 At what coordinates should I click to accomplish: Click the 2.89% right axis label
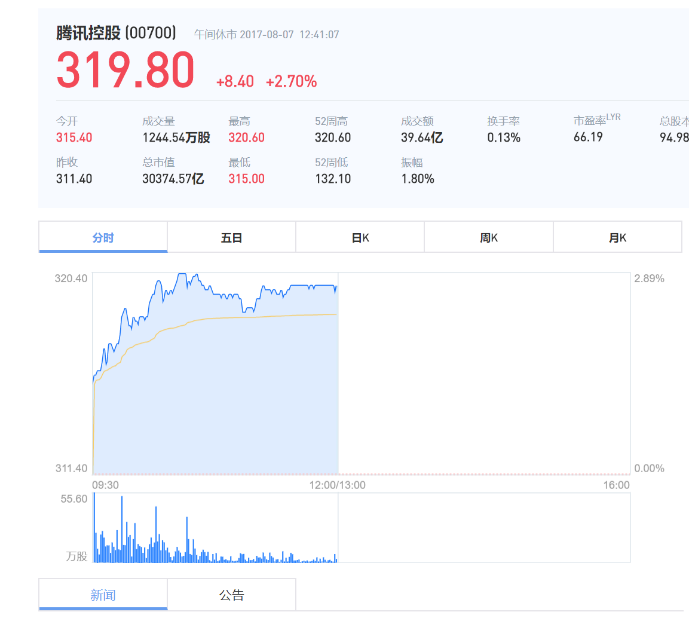pos(649,278)
